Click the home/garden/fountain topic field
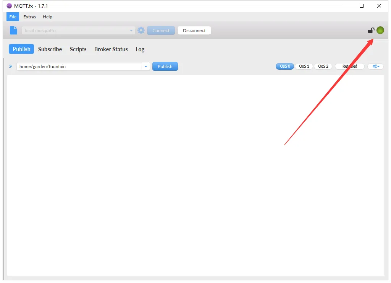The width and height of the screenshot is (391, 283). 78,67
